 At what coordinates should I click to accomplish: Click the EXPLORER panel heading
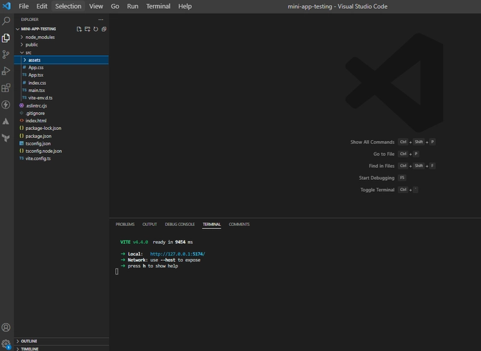tap(29, 19)
